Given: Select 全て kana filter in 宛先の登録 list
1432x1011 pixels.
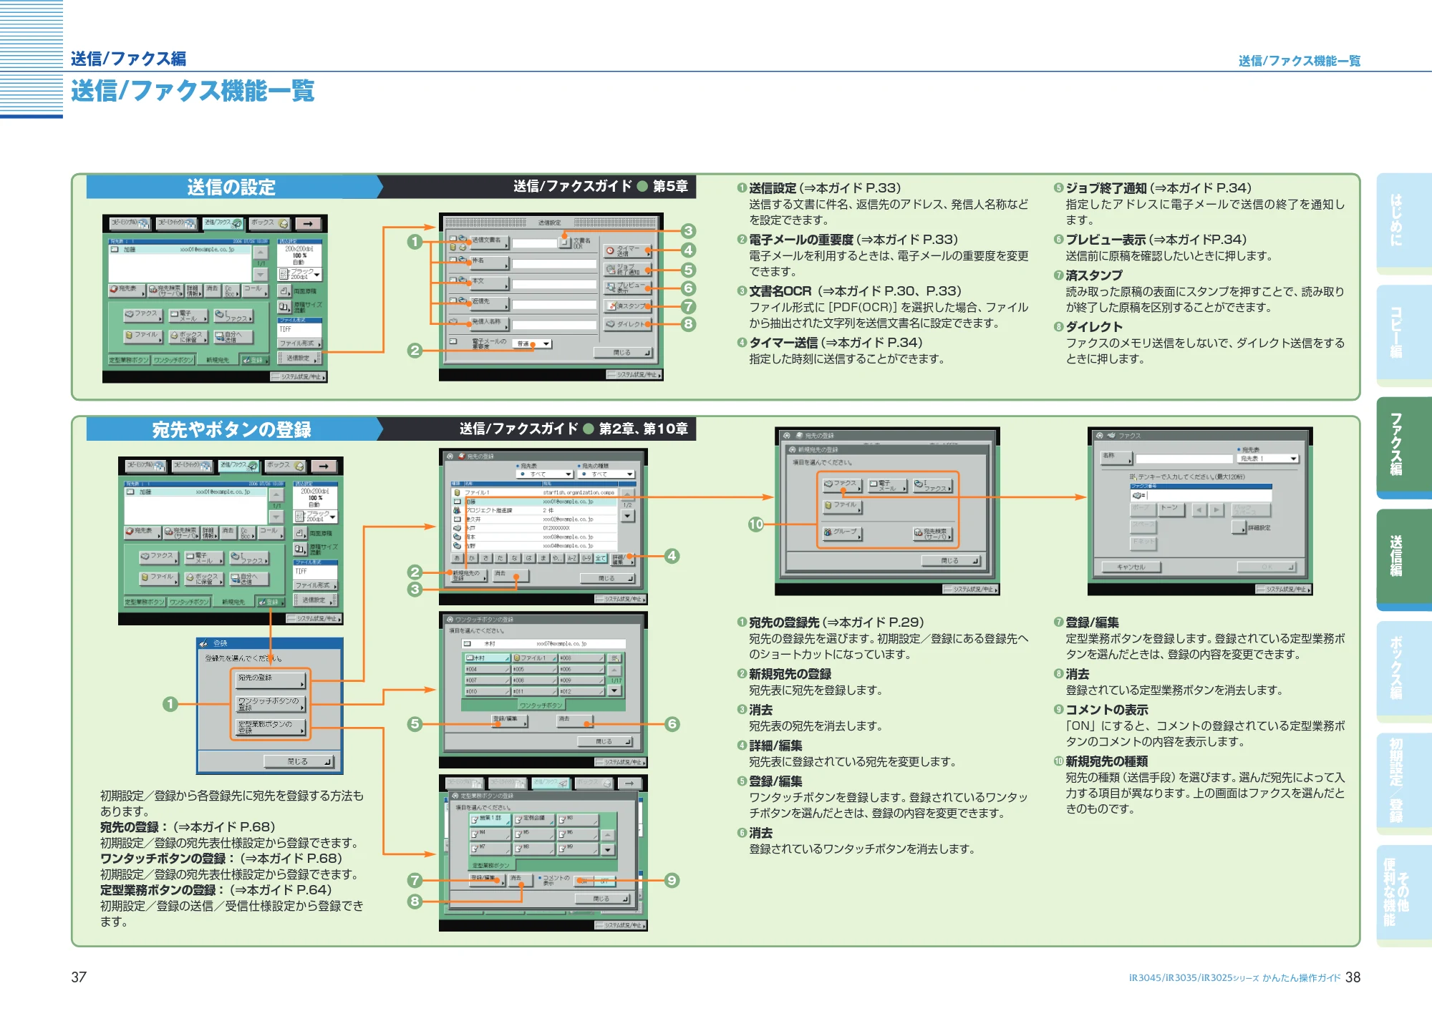Looking at the screenshot, I should tap(601, 558).
